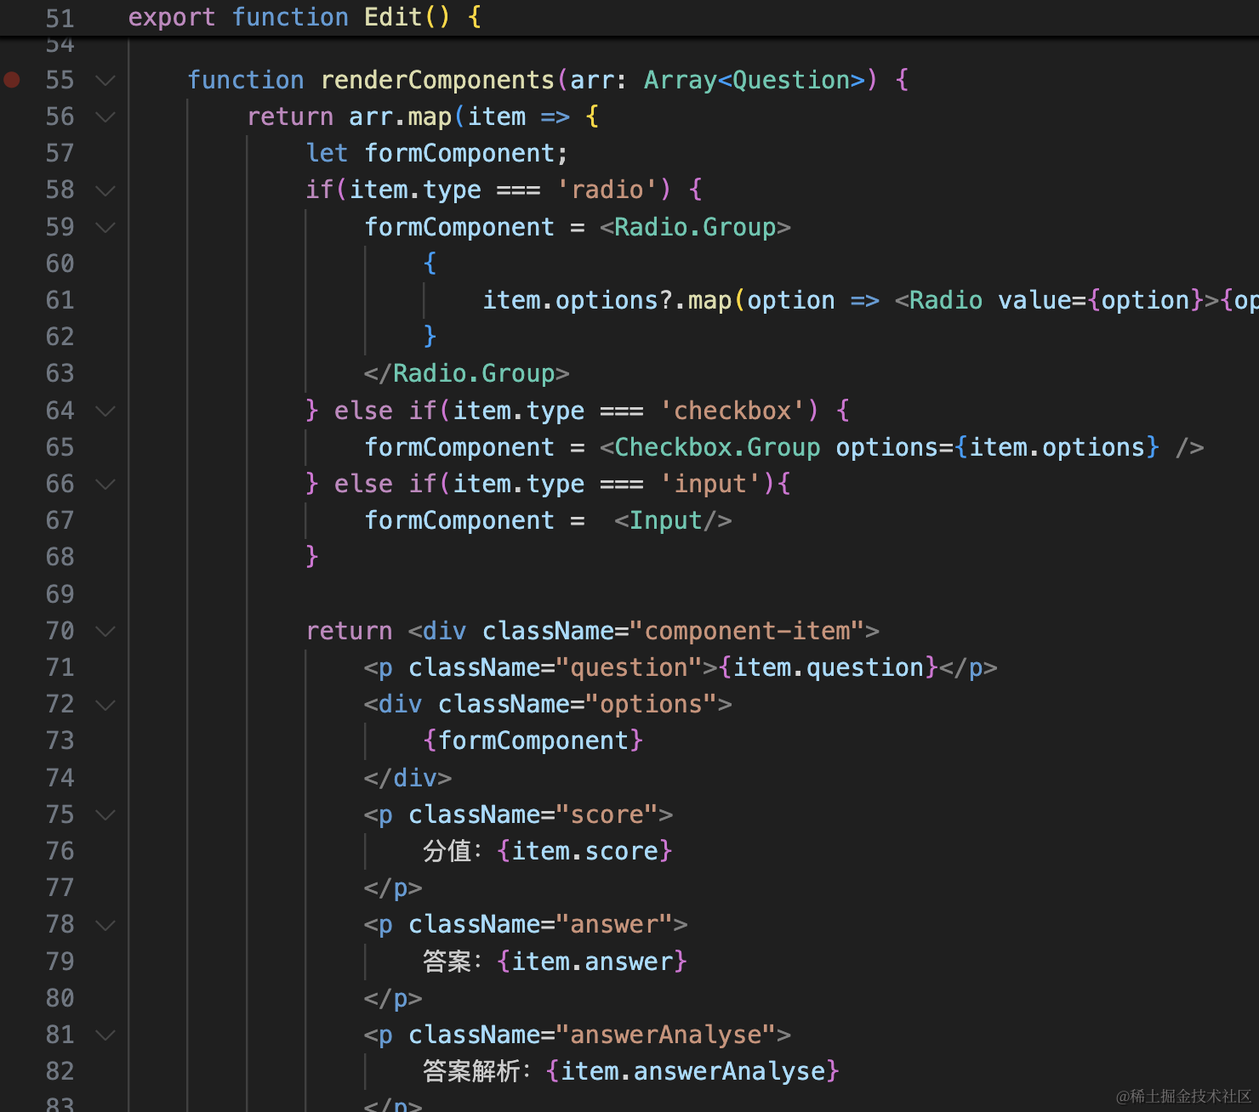The image size is (1259, 1112).
Task: Collapse the renderComponents function at line 55
Action: [x=105, y=81]
